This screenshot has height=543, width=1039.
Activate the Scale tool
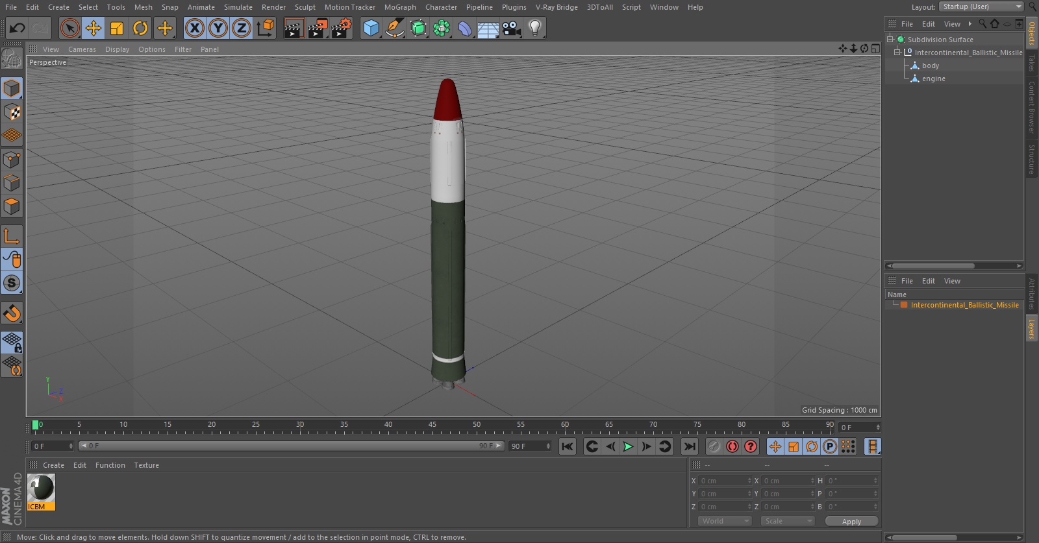point(117,28)
